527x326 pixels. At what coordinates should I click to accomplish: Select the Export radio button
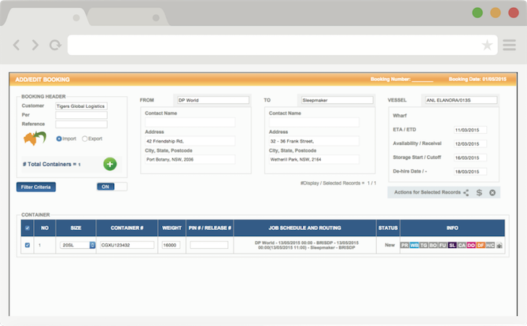tap(85, 139)
